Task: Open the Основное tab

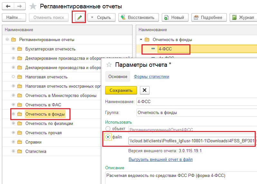Action: coord(118,76)
